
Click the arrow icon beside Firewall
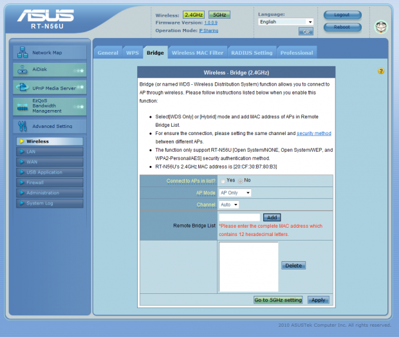click(x=22, y=183)
